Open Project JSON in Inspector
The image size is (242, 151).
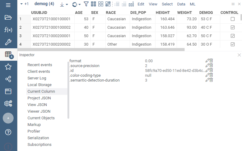coord(39,98)
